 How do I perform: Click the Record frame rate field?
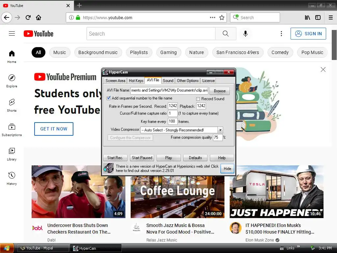click(x=172, y=106)
